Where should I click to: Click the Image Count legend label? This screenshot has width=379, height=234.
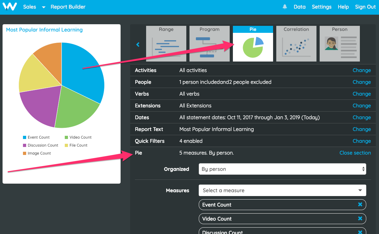(x=39, y=153)
